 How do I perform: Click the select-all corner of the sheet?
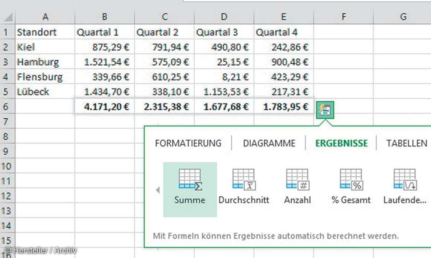click(8, 16)
